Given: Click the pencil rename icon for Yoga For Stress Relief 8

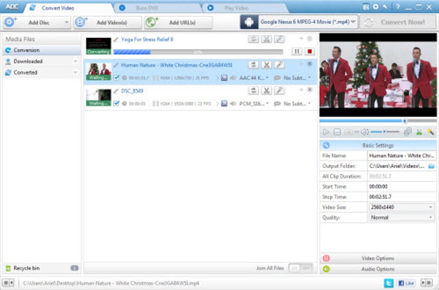Looking at the screenshot, I should point(116,40).
